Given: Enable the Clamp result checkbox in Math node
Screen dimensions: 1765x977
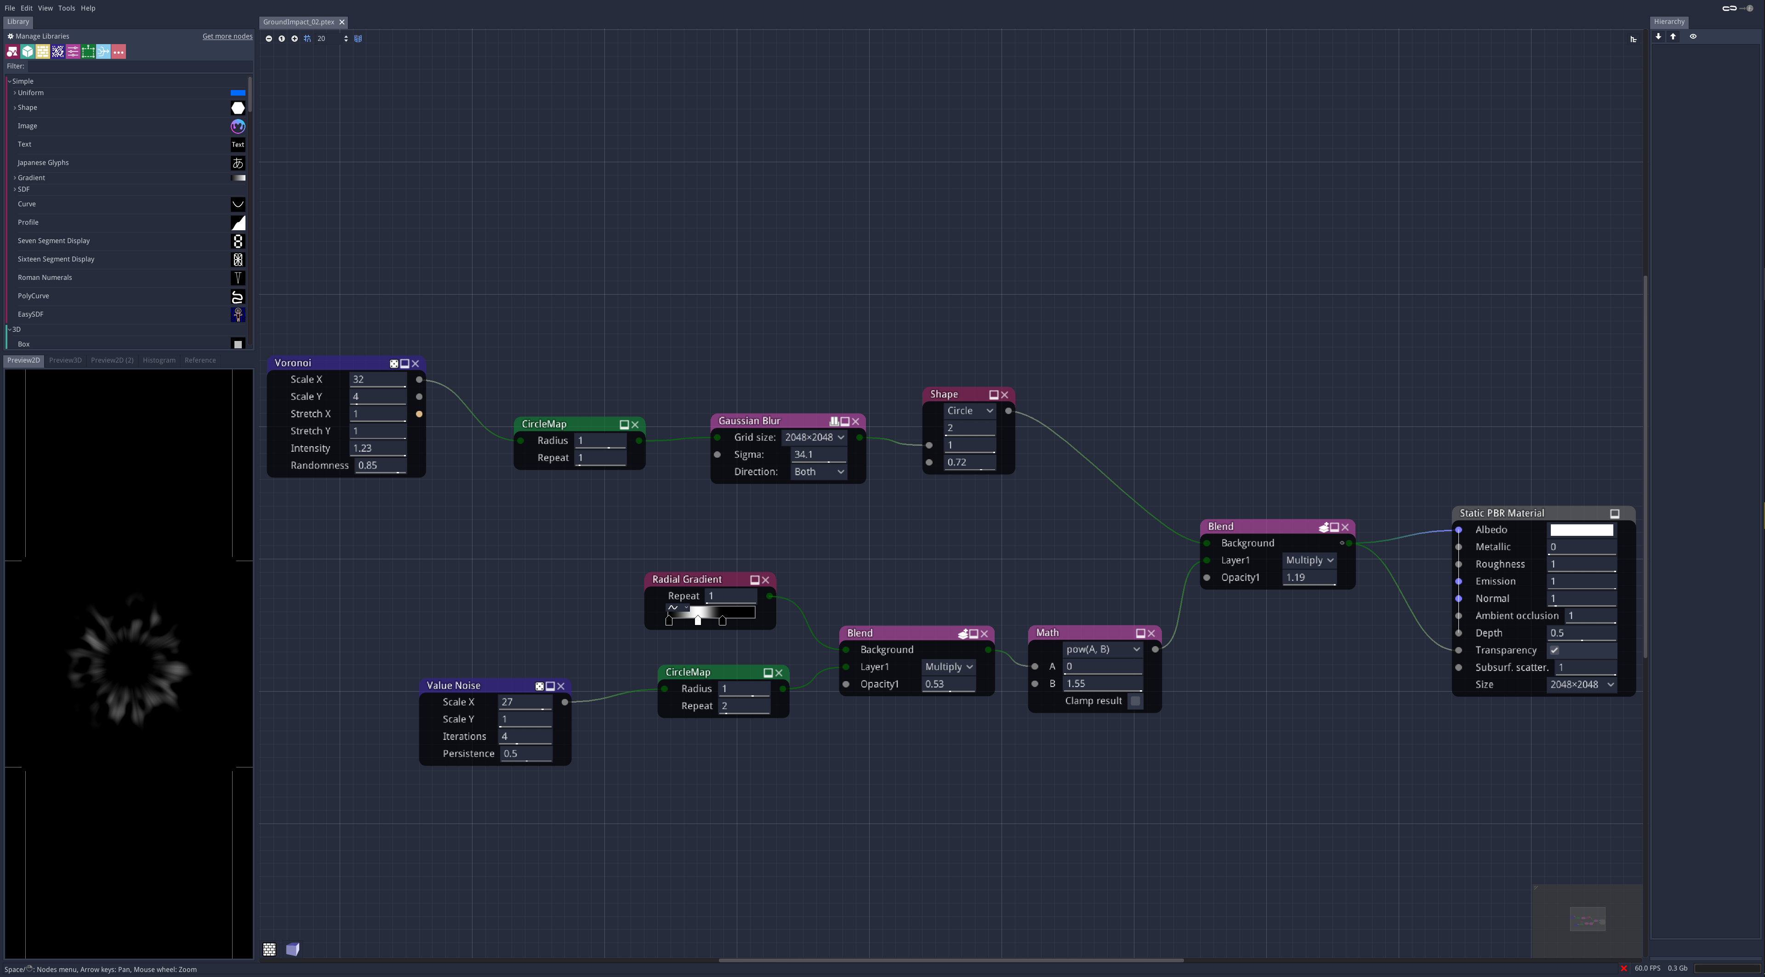Looking at the screenshot, I should [x=1135, y=701].
